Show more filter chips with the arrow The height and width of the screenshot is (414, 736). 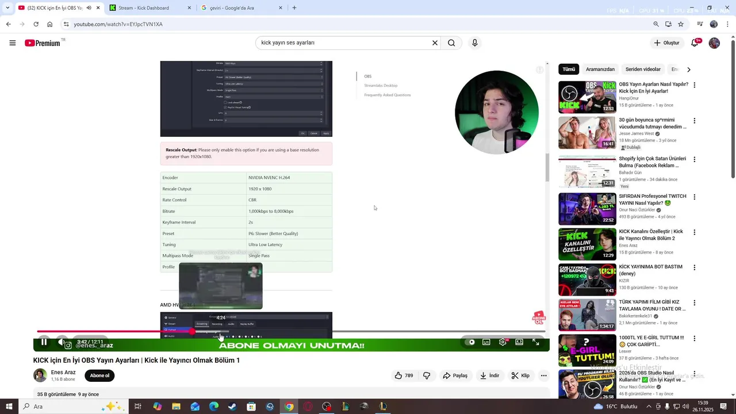tap(689, 70)
